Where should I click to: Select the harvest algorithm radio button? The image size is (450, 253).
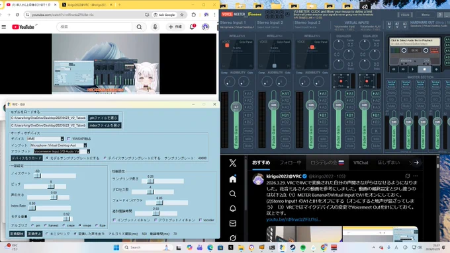(46, 225)
